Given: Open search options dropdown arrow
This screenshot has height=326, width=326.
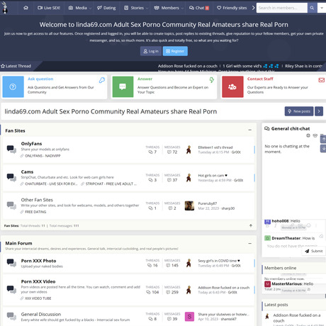Looking at the screenshot, I should coord(322,8).
